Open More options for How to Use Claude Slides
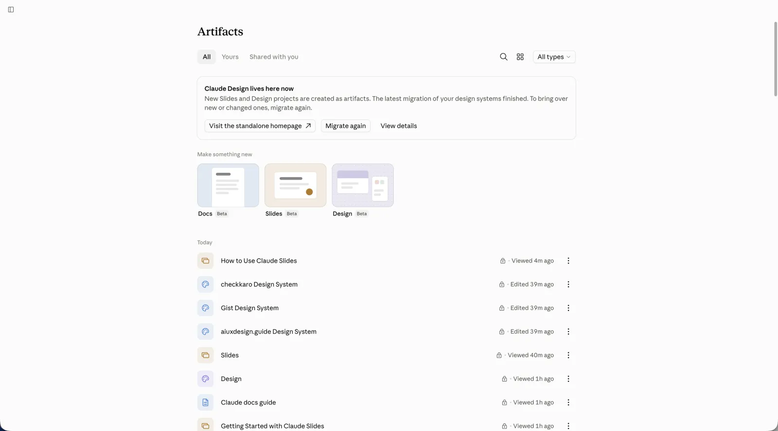 [x=568, y=261]
